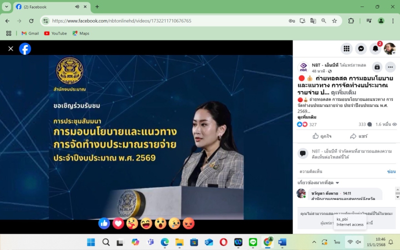Viewport: 400px width, 250px height.
Task: Open the Messenger chat icon
Action: pyautogui.click(x=360, y=48)
